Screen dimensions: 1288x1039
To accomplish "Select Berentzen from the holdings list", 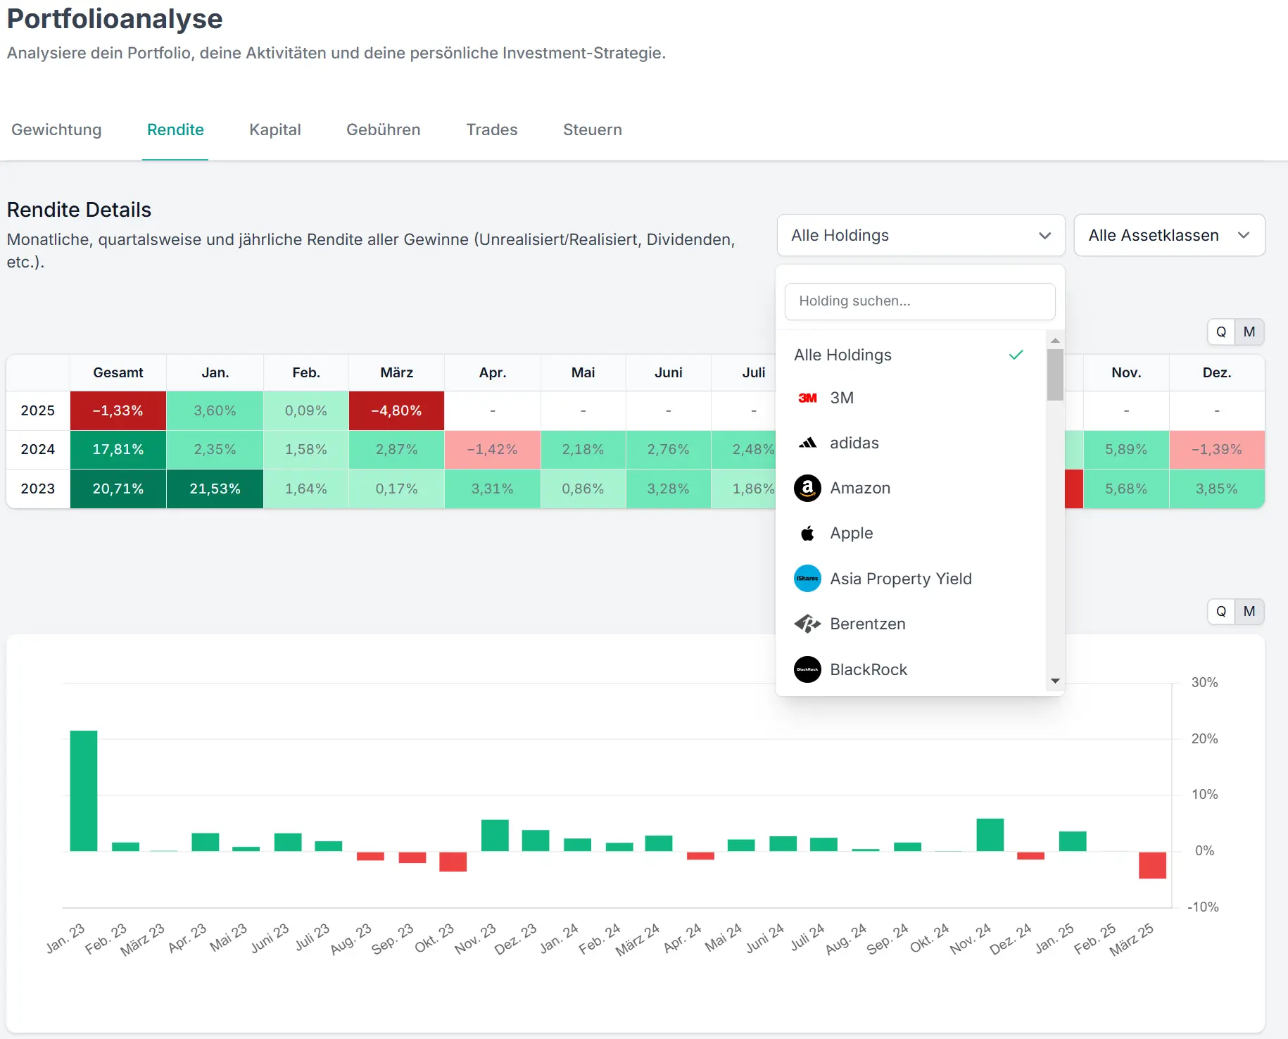I will pyautogui.click(x=911, y=624).
